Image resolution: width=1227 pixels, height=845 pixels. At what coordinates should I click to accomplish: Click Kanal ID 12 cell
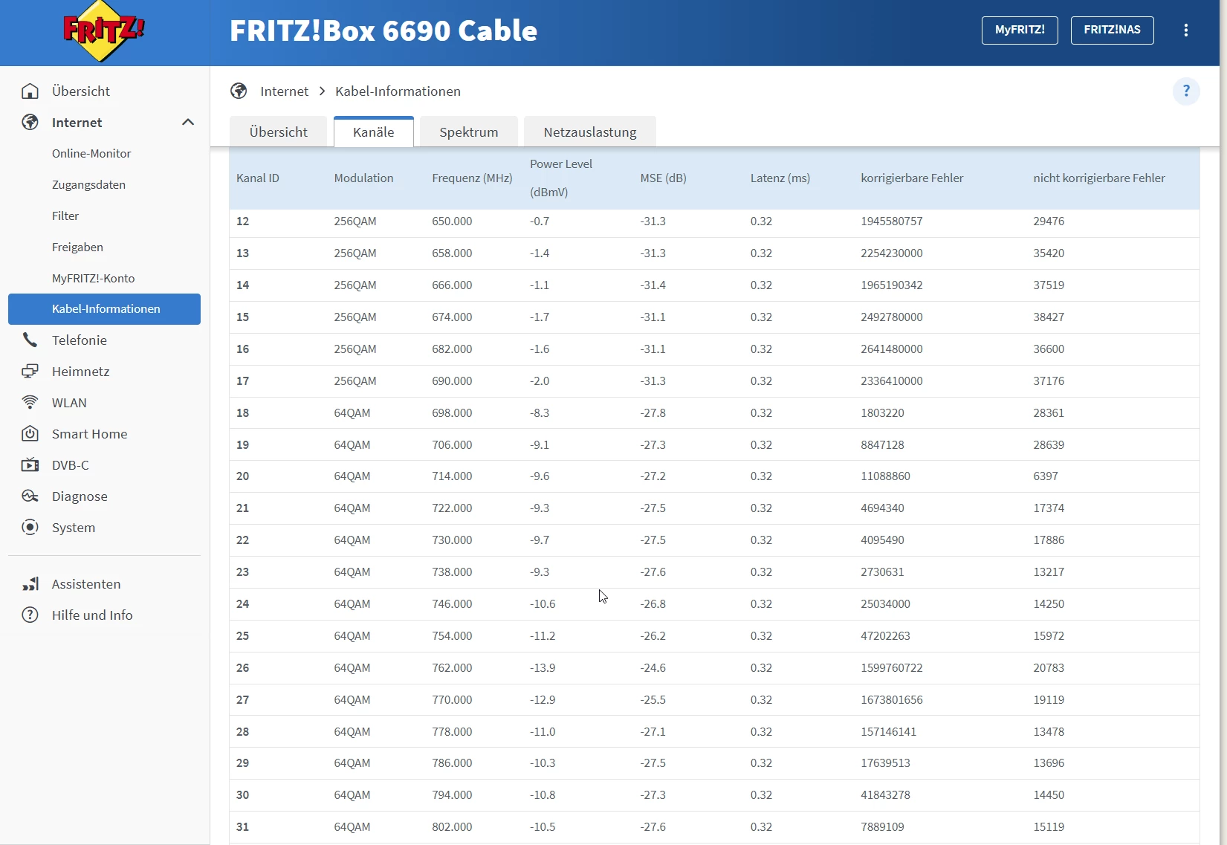click(x=243, y=221)
